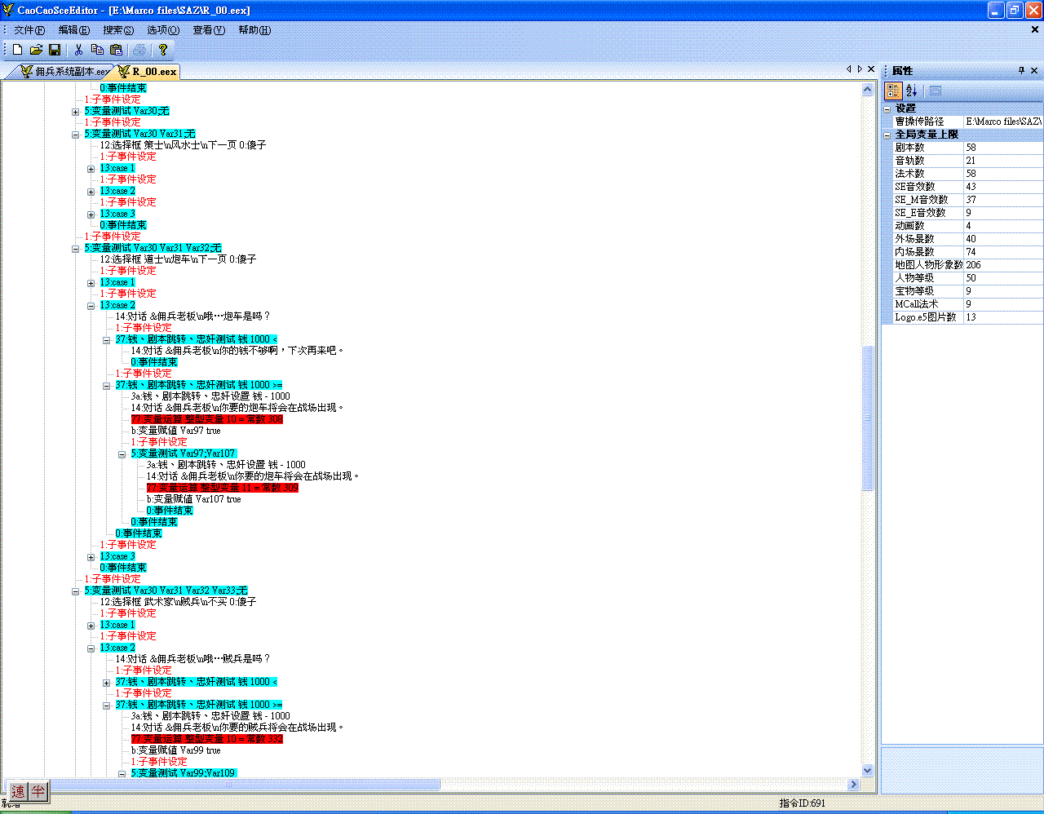This screenshot has width=1044, height=814.
Task: Click the vertical scrollbar down arrow
Action: (x=868, y=770)
